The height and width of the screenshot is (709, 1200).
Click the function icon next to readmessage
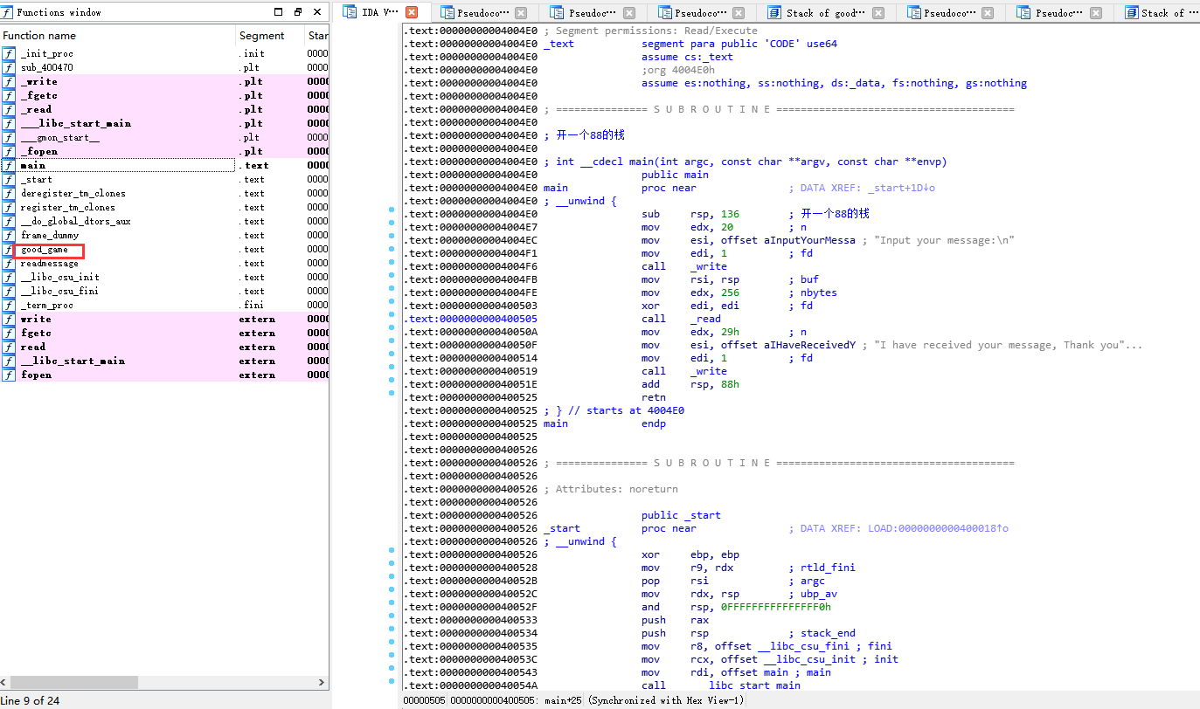click(9, 264)
